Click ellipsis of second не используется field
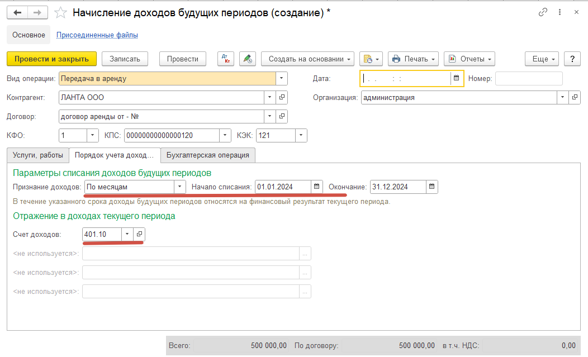The image size is (588, 357). (305, 273)
